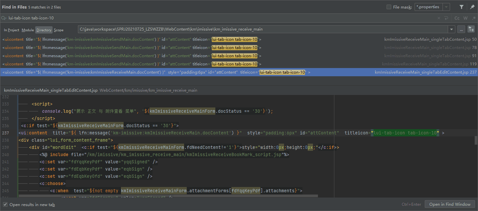Screen dimensions: 478x211
Task: Click Open in Find Window button
Action: coord(450,204)
